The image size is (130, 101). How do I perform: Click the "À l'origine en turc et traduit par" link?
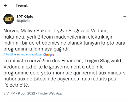click(23, 54)
